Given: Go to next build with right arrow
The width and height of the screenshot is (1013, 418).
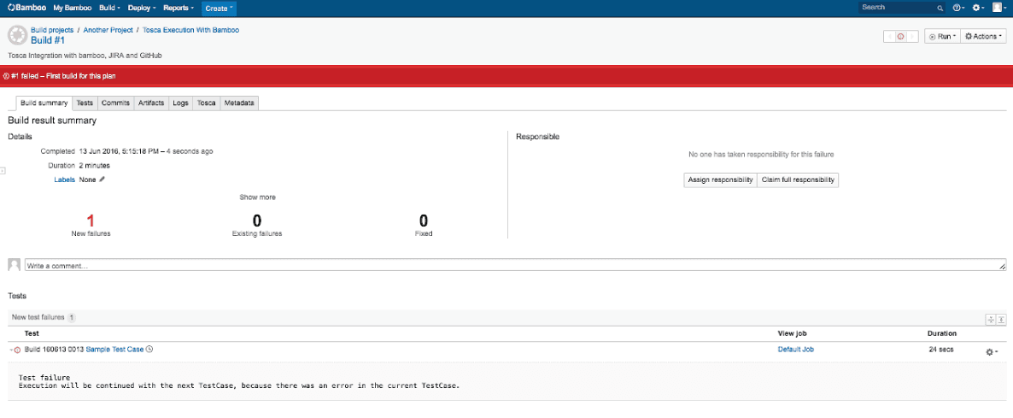Looking at the screenshot, I should coord(912,37).
